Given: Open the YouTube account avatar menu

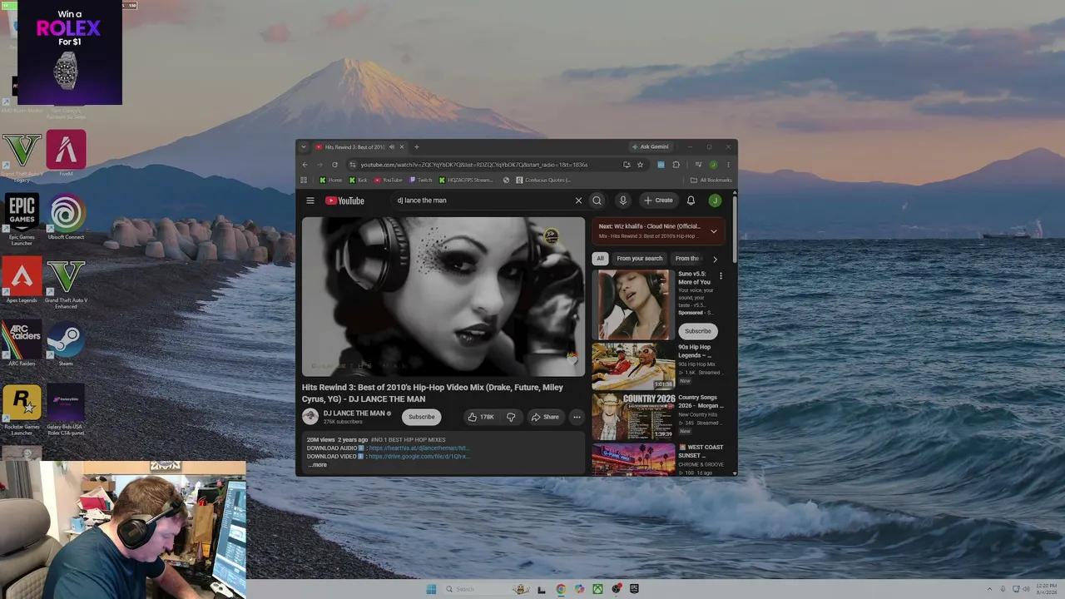Looking at the screenshot, I should [715, 200].
